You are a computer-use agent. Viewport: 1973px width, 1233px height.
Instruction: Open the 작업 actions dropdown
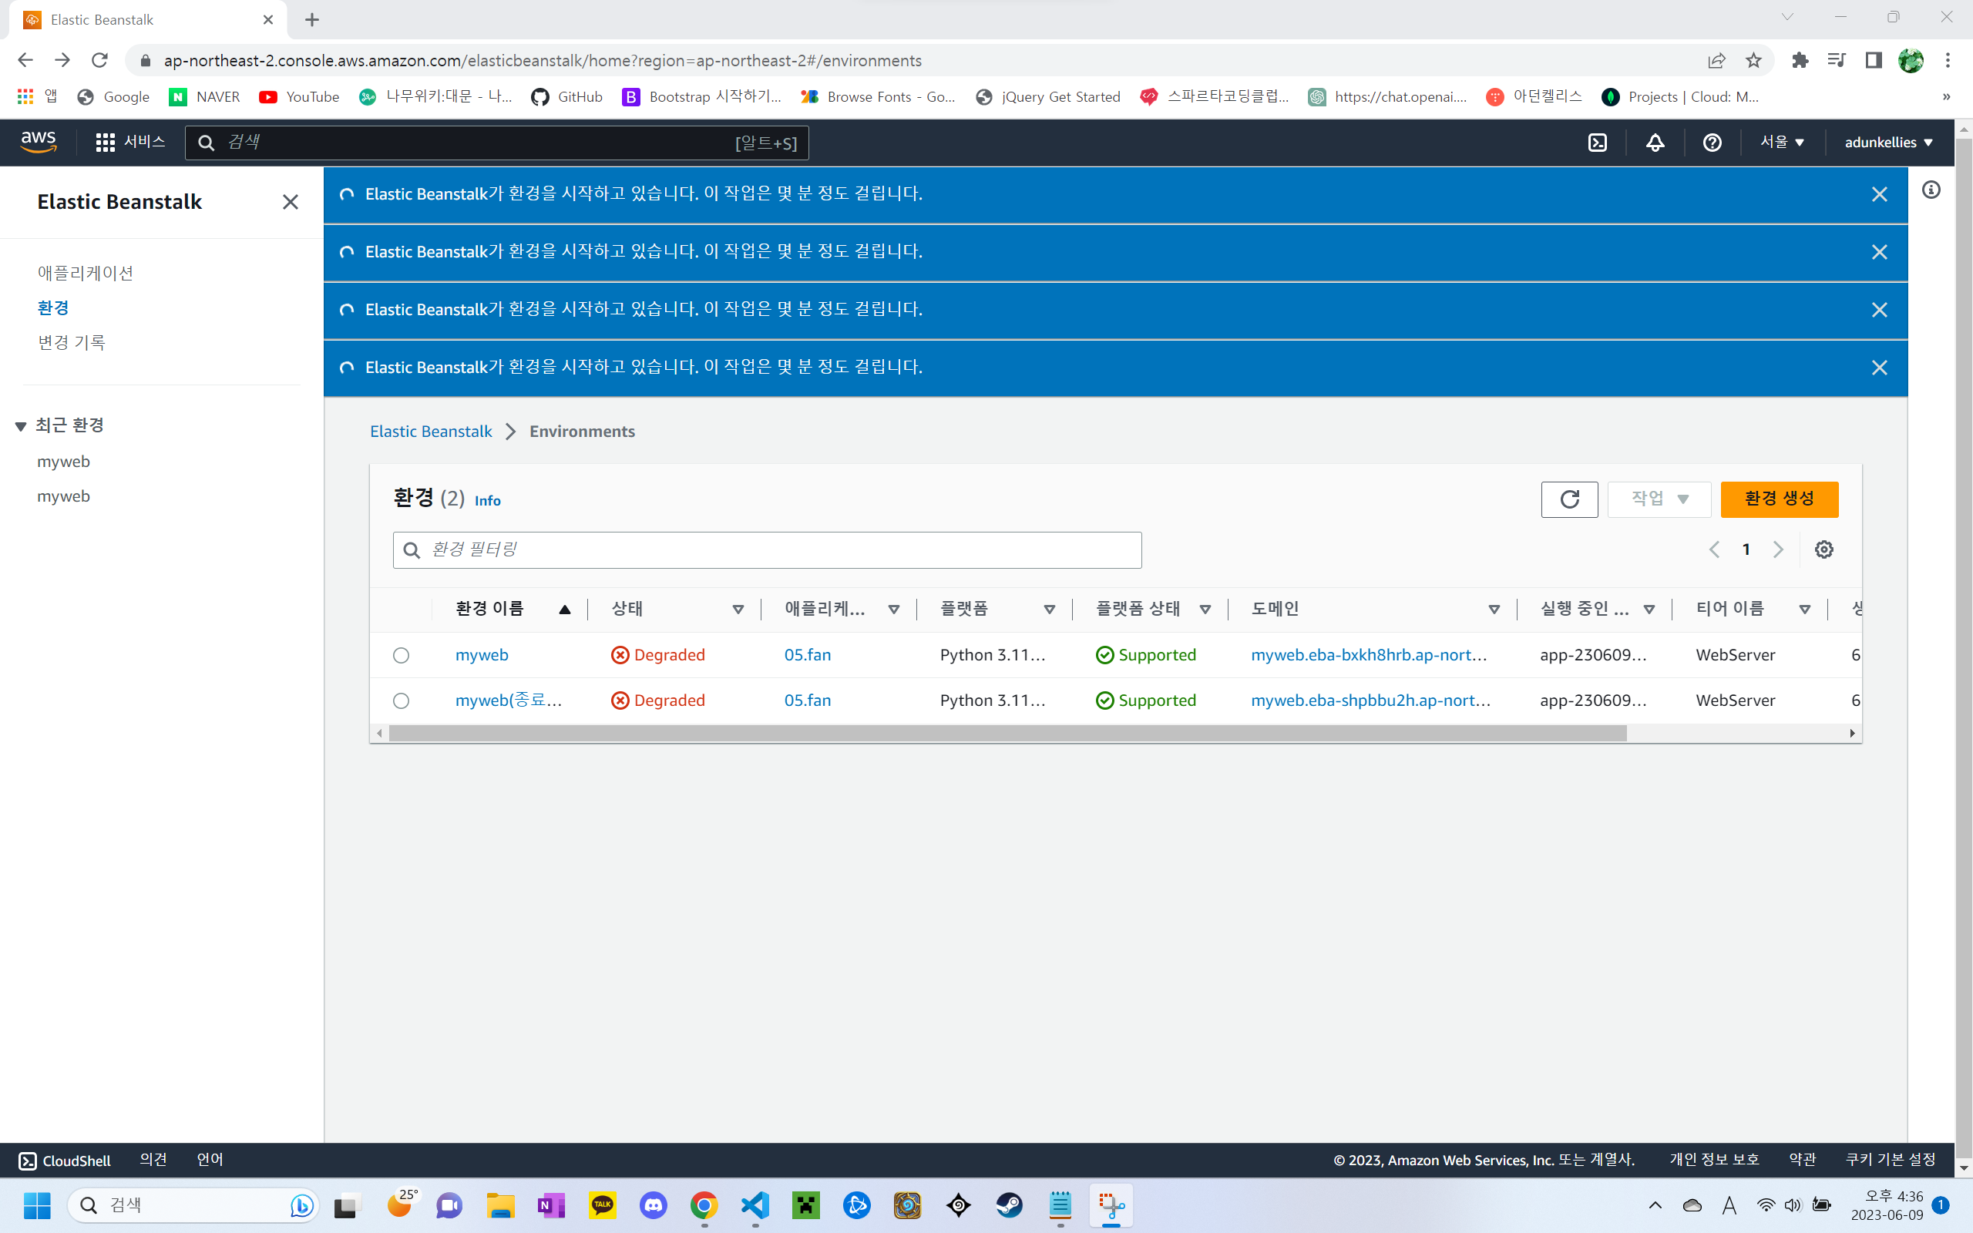pos(1659,499)
